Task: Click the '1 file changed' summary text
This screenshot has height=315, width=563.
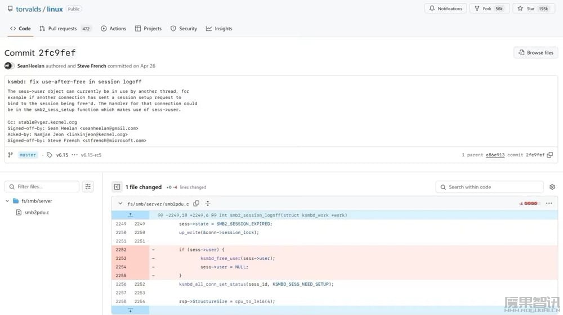Action: [143, 187]
